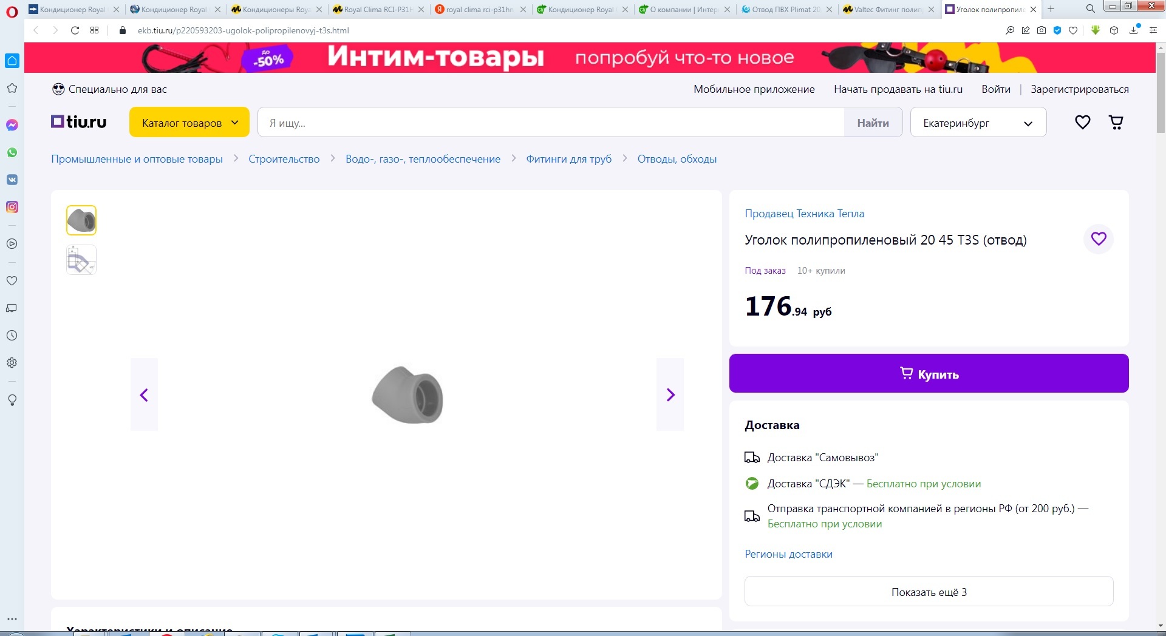Viewport: 1166px width, 636px height.
Task: Open favorites heart in site header
Action: pos(1082,123)
